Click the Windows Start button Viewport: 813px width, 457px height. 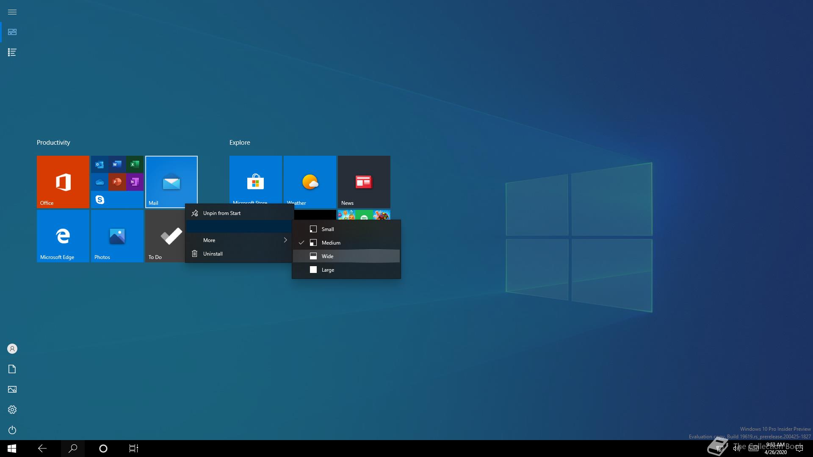tap(12, 449)
